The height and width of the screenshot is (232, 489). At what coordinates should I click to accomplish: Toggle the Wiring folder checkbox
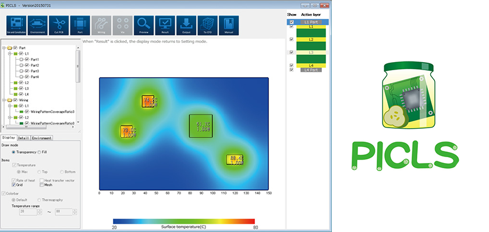pos(15,100)
